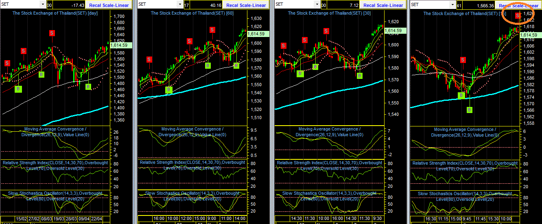Click the Relative Strength Index label in the [60] chart

click(x=192, y=165)
